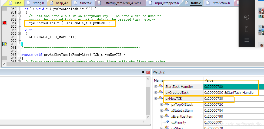Click the if pxCreatedTask != NULL line
The width and height of the screenshot is (264, 129).
pos(61,9)
